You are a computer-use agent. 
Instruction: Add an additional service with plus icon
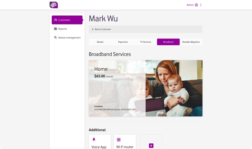pyautogui.click(x=151, y=146)
